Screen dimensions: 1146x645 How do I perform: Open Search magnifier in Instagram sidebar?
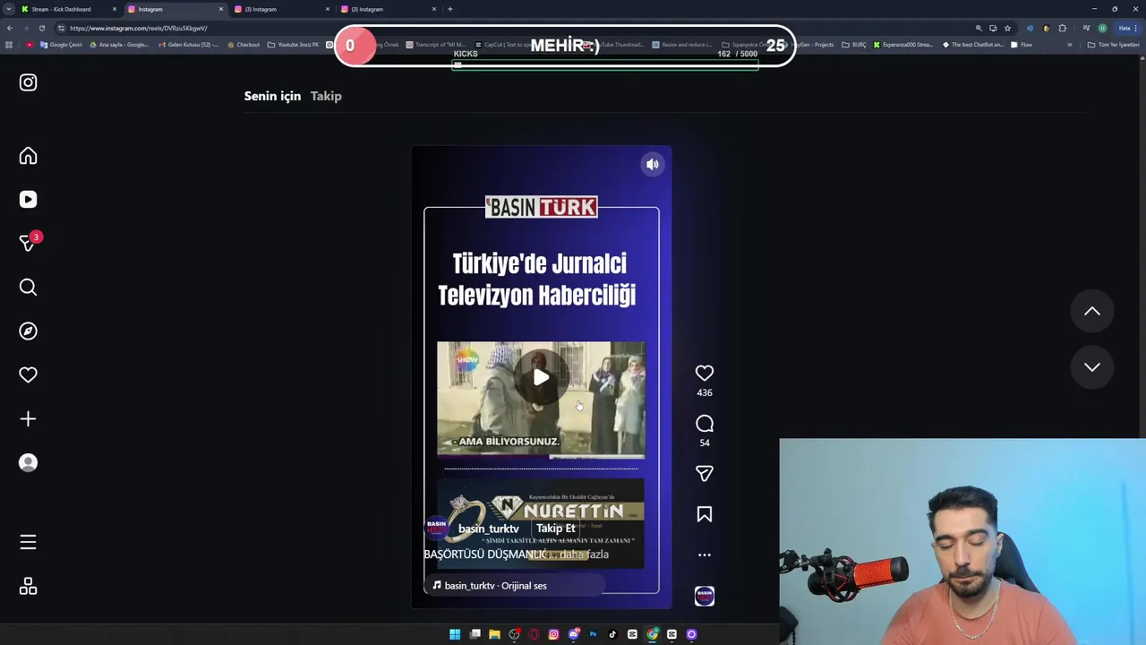click(x=28, y=287)
